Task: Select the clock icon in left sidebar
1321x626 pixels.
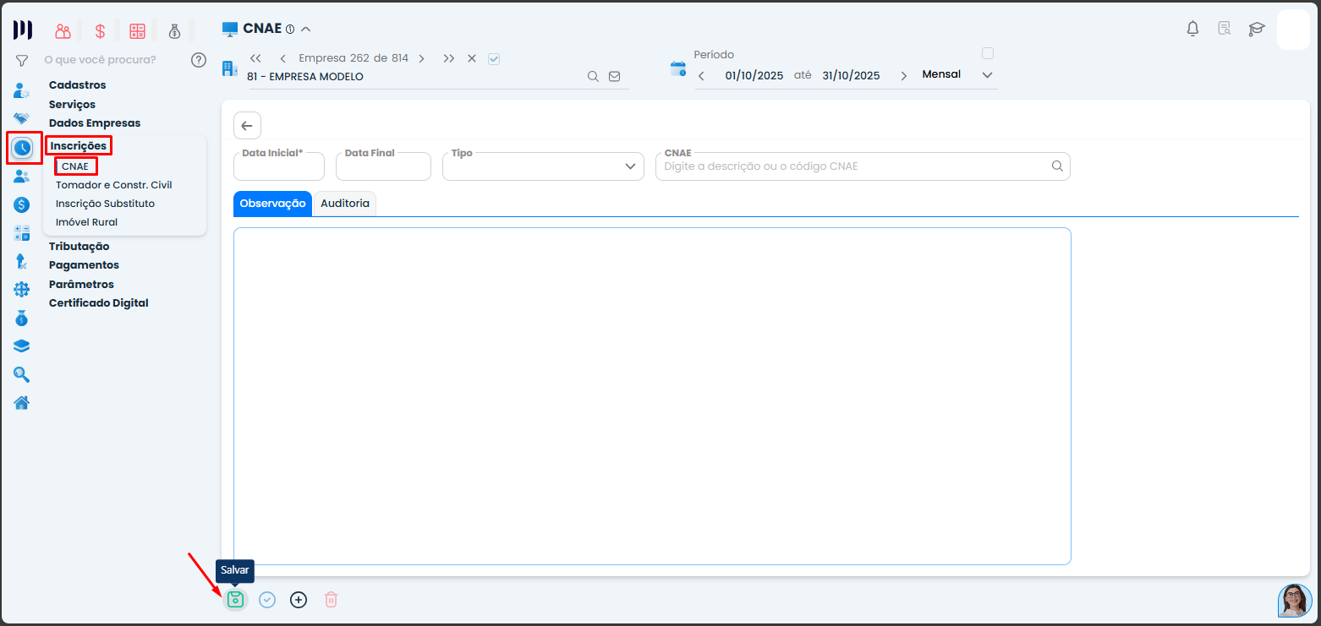Action: pos(22,148)
